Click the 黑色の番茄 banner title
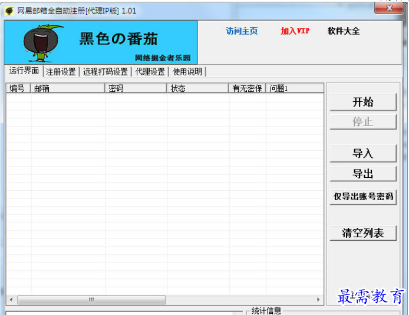This screenshot has width=409, height=315. (x=118, y=39)
